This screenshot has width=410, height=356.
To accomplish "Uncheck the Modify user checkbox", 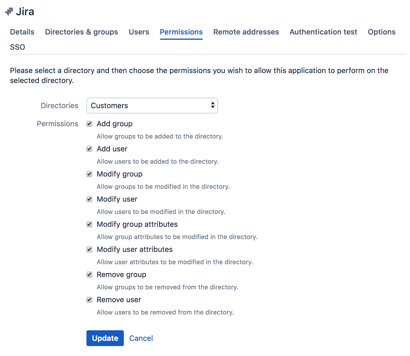I will [89, 199].
